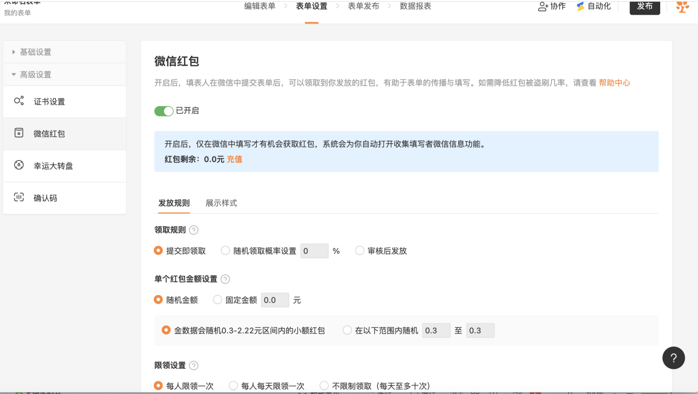Click the 微信红包 envelope icon in sidebar

19,133
